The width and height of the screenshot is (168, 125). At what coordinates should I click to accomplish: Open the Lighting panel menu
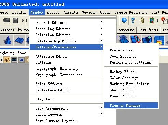point(7,53)
